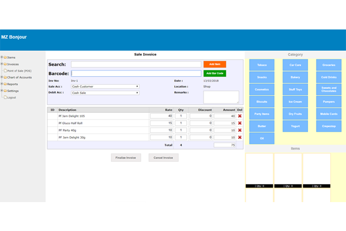Select the first item thumbnail in Items

[259, 170]
